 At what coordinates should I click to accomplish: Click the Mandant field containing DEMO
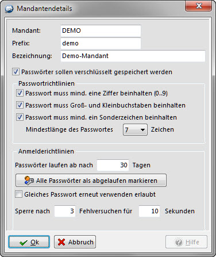(x=101, y=30)
